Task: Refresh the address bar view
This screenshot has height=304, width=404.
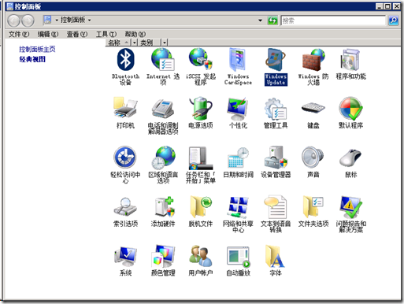Action: click(272, 20)
